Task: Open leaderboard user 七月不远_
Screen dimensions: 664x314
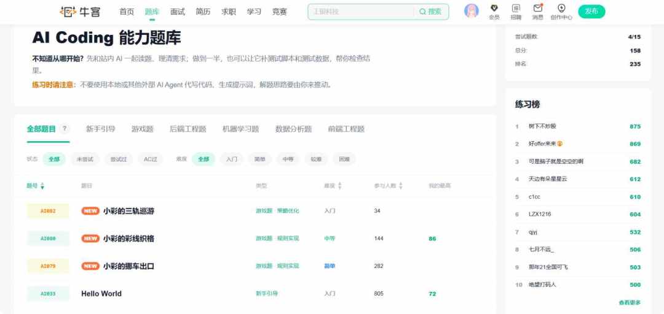Action: (x=541, y=250)
